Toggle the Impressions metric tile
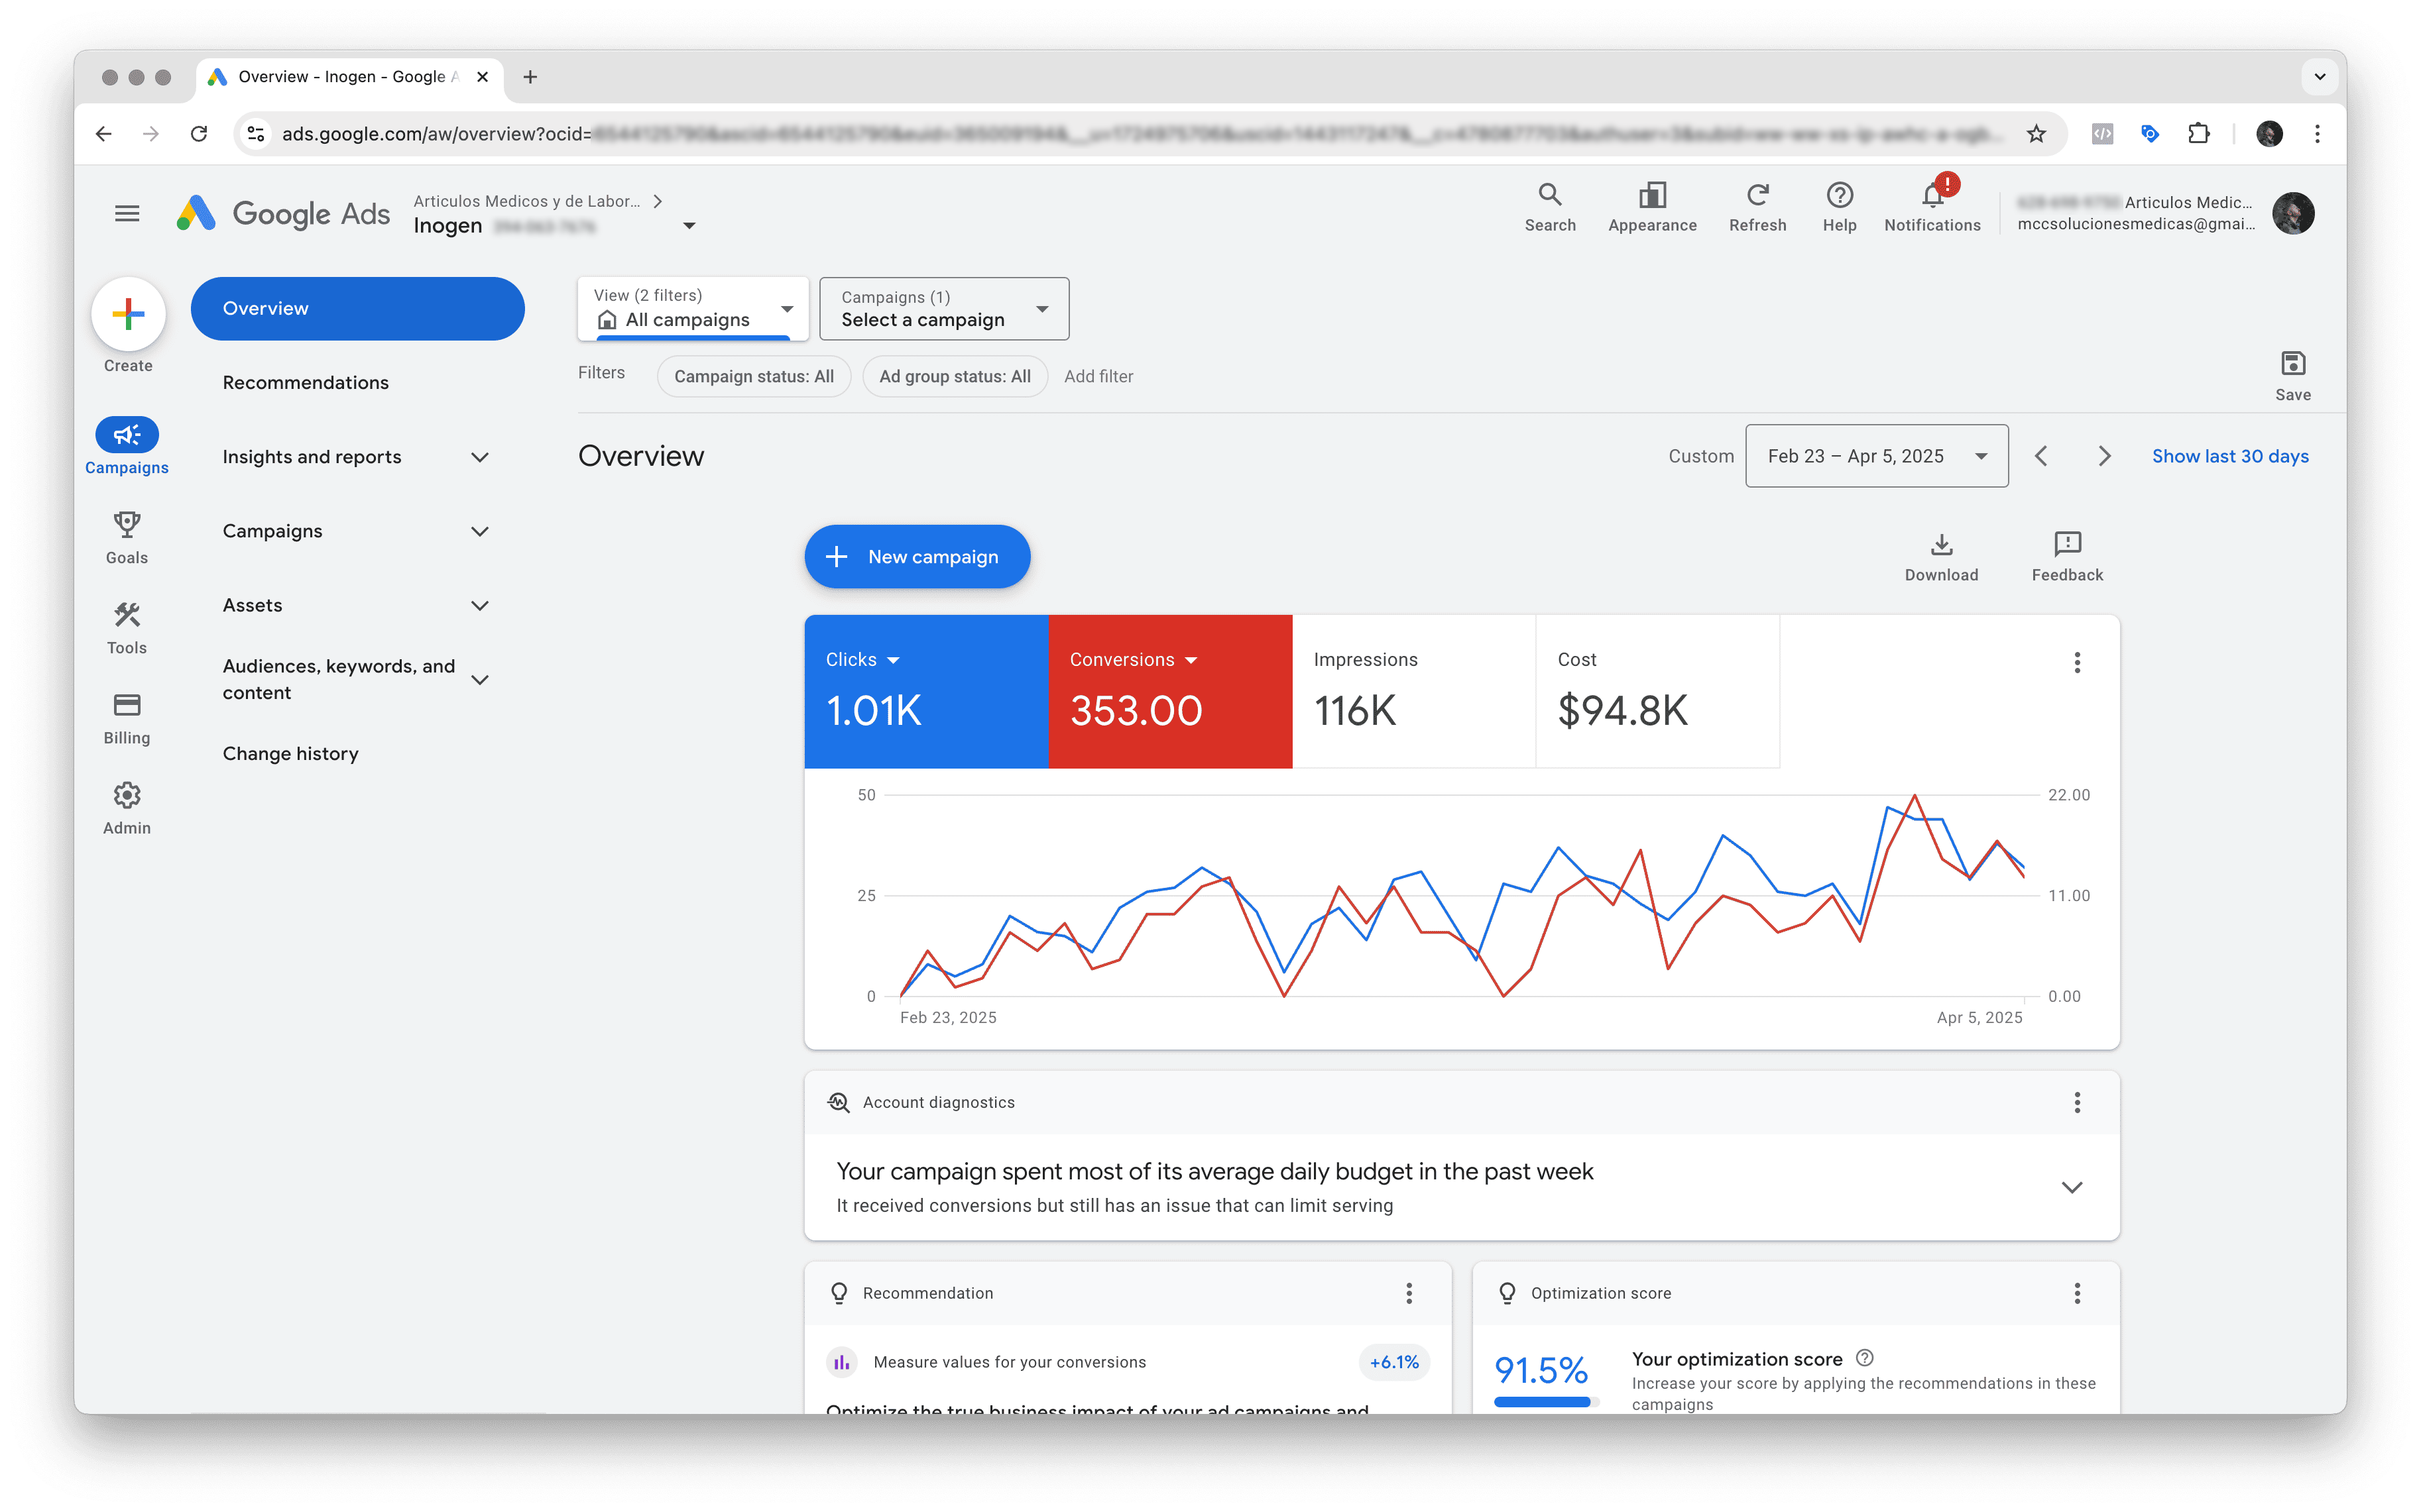The image size is (2421, 1512). 1413,692
